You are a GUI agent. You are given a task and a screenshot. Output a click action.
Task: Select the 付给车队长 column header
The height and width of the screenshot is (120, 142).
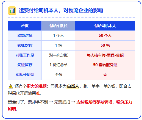pos(58,26)
